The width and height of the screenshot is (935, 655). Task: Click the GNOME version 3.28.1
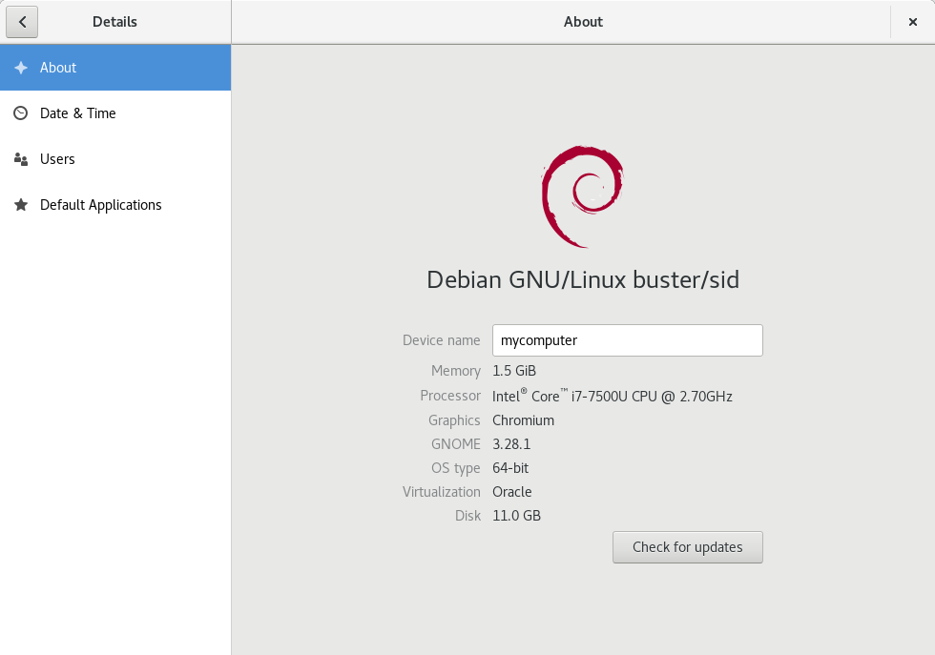tap(511, 444)
